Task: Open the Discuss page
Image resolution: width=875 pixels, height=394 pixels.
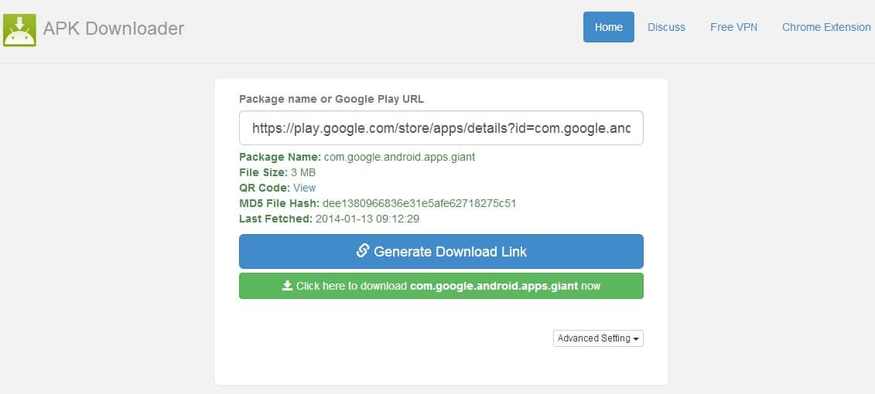Action: [666, 27]
